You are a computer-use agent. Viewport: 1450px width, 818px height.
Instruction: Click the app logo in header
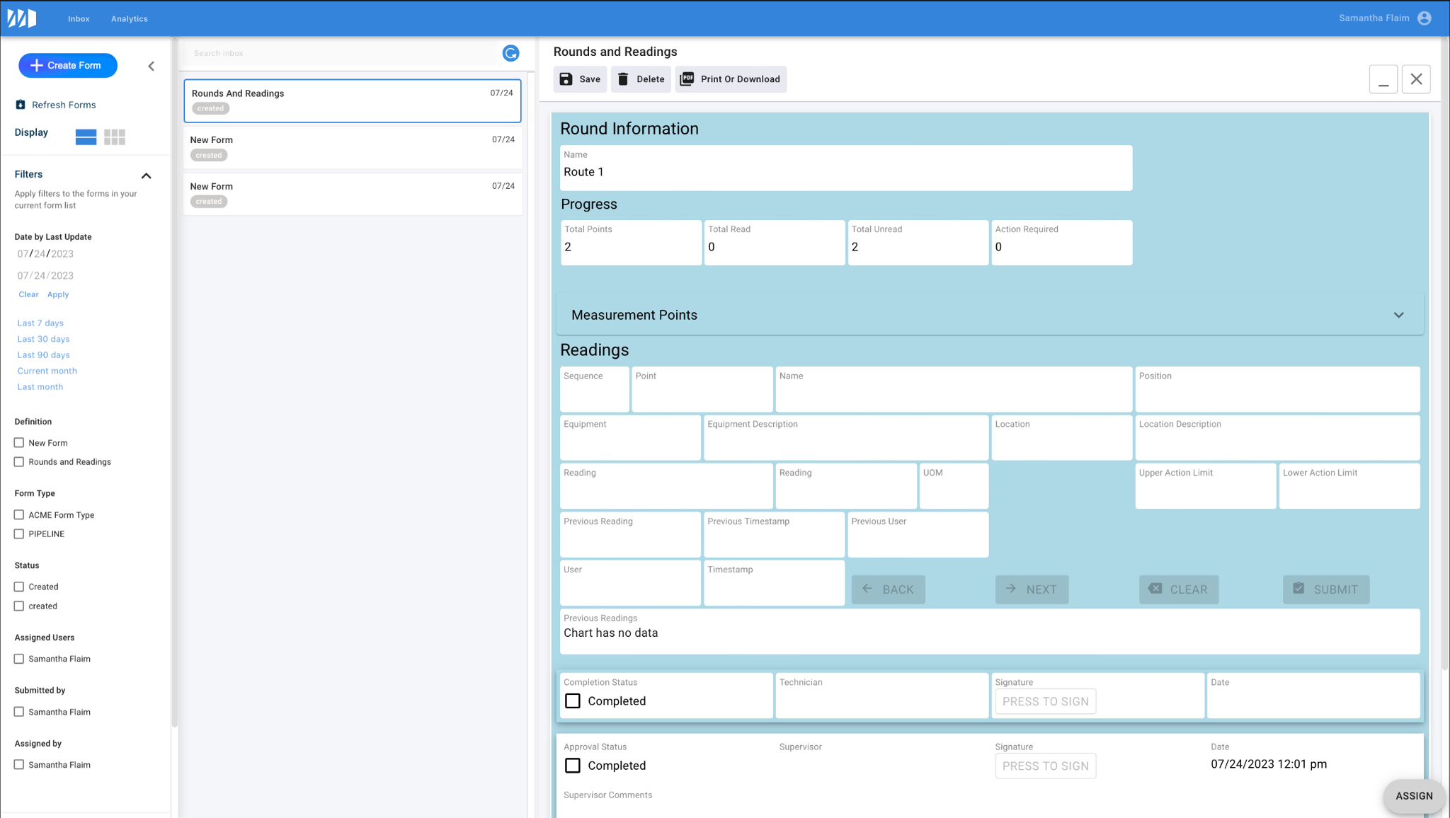tap(22, 18)
